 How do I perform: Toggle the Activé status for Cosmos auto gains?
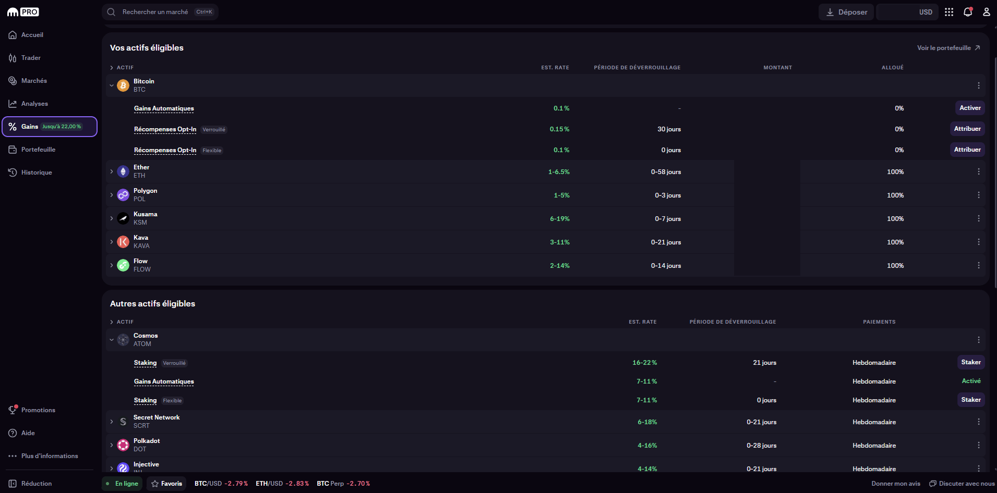click(x=971, y=381)
